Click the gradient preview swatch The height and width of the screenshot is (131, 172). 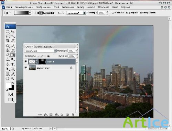(21, 13)
